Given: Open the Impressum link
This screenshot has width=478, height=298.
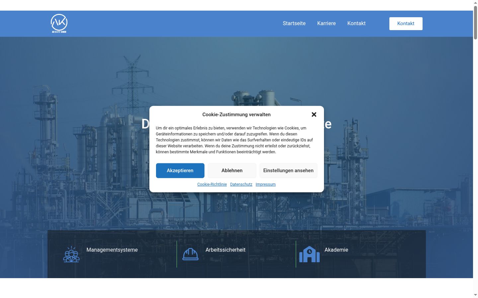Looking at the screenshot, I should 266,184.
